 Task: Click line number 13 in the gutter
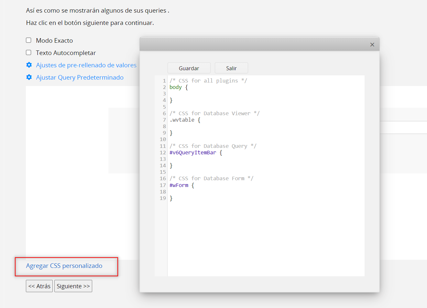[162, 159]
